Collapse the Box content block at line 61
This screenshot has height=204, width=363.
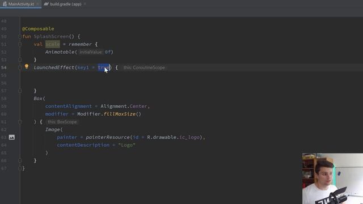tap(20, 122)
